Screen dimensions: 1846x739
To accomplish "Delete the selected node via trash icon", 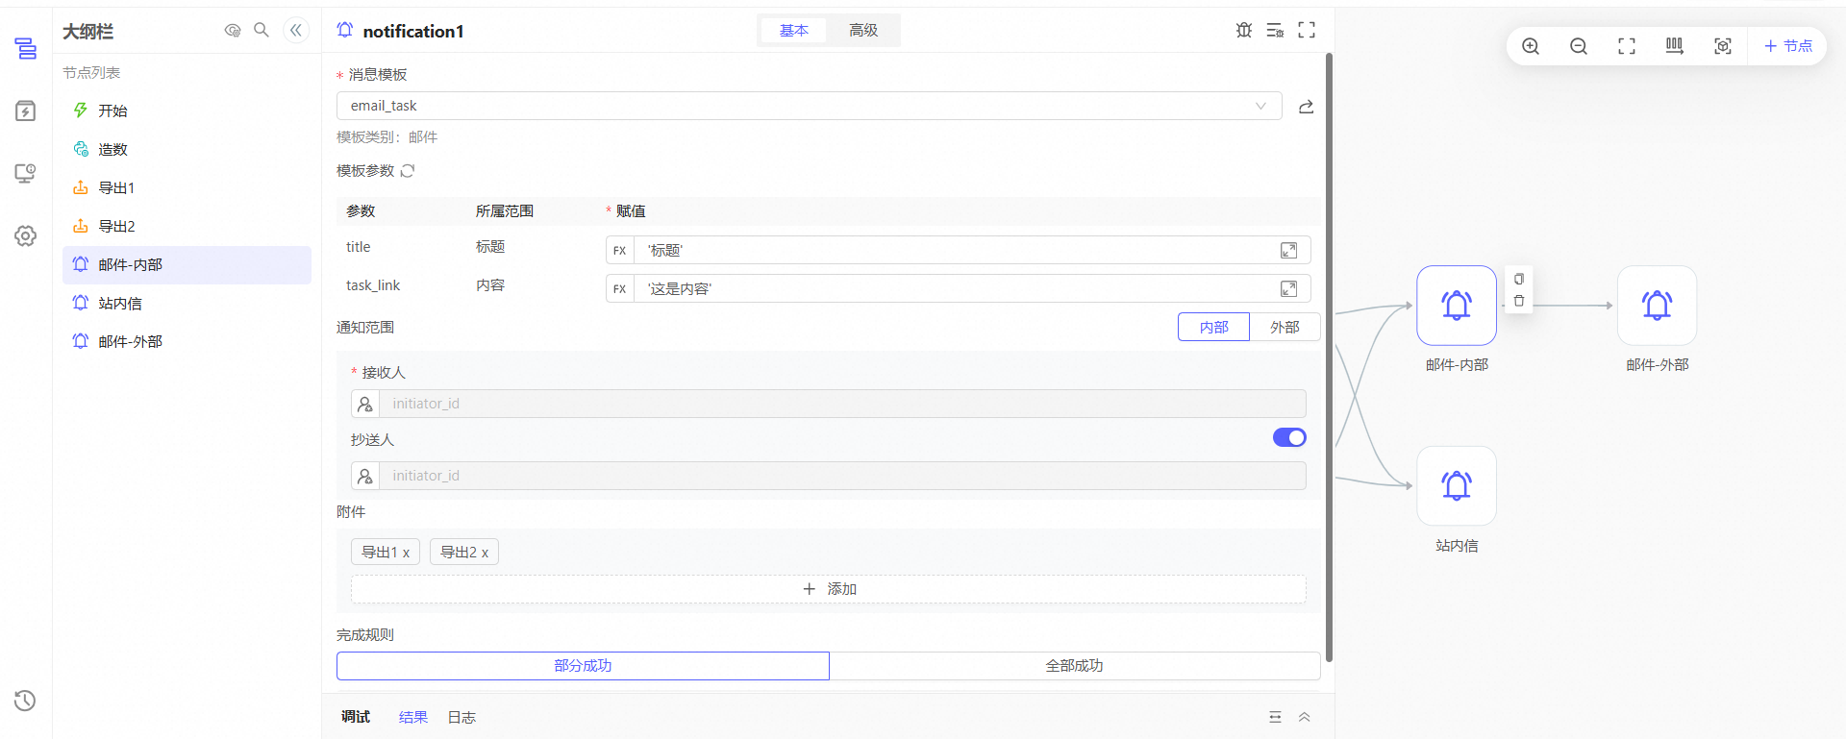I will pos(1519,301).
